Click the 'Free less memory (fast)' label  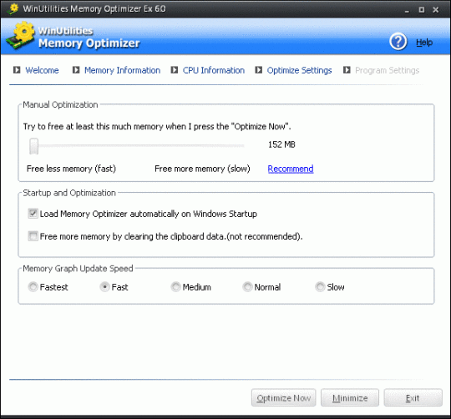coord(71,169)
